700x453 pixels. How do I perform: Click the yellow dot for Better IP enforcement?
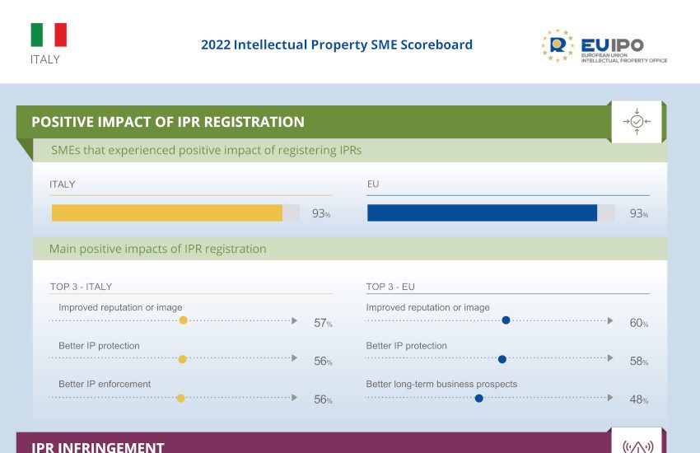pos(180,398)
